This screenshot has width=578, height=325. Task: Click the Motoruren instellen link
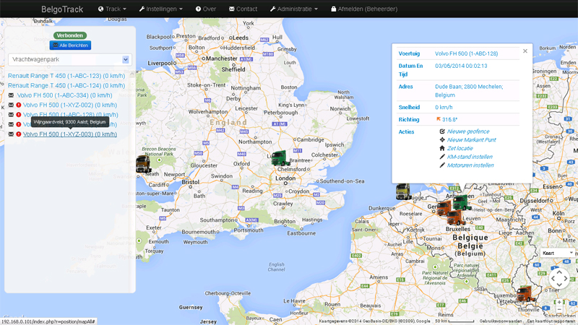470,165
